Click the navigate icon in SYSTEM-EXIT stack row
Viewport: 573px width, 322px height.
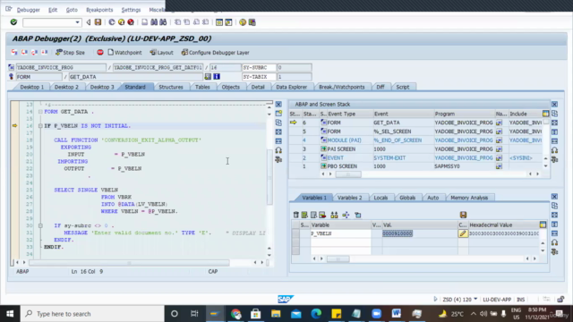[x=499, y=158]
